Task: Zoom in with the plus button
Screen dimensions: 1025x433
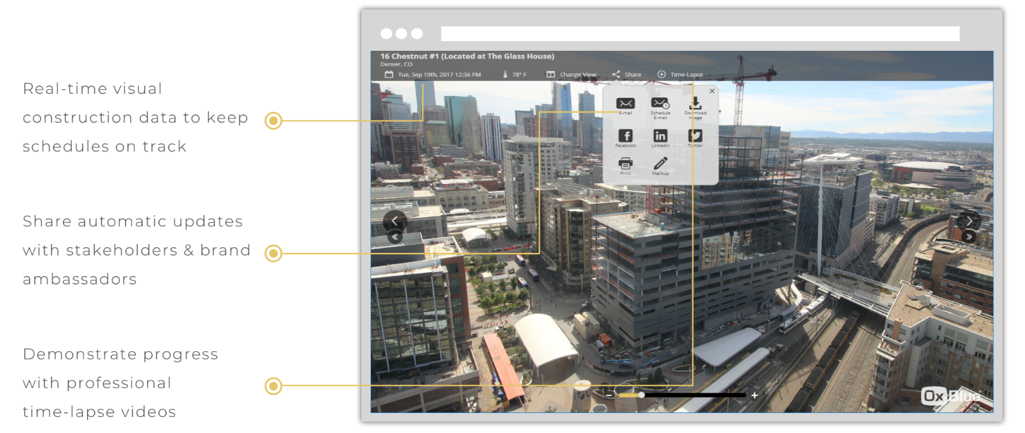Action: [x=754, y=395]
